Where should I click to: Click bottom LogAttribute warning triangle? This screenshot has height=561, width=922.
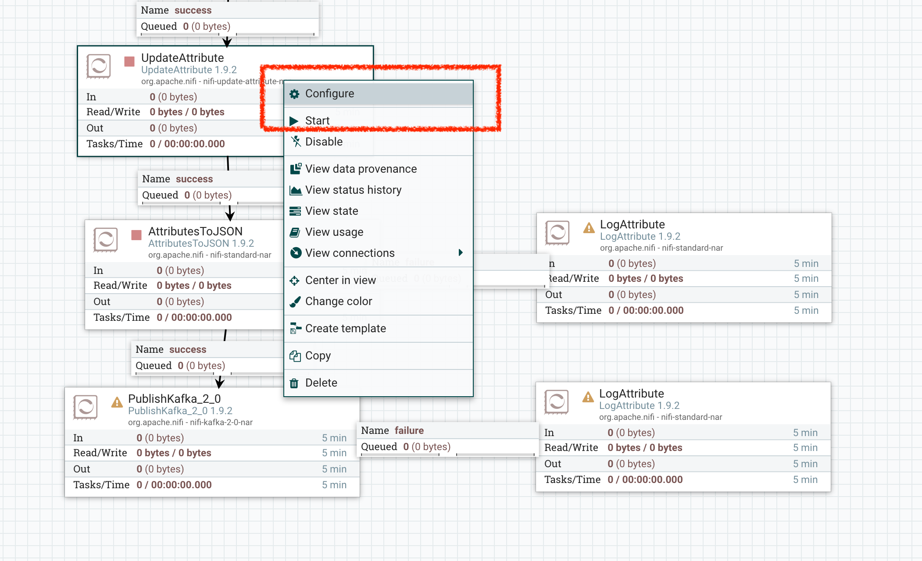point(588,397)
